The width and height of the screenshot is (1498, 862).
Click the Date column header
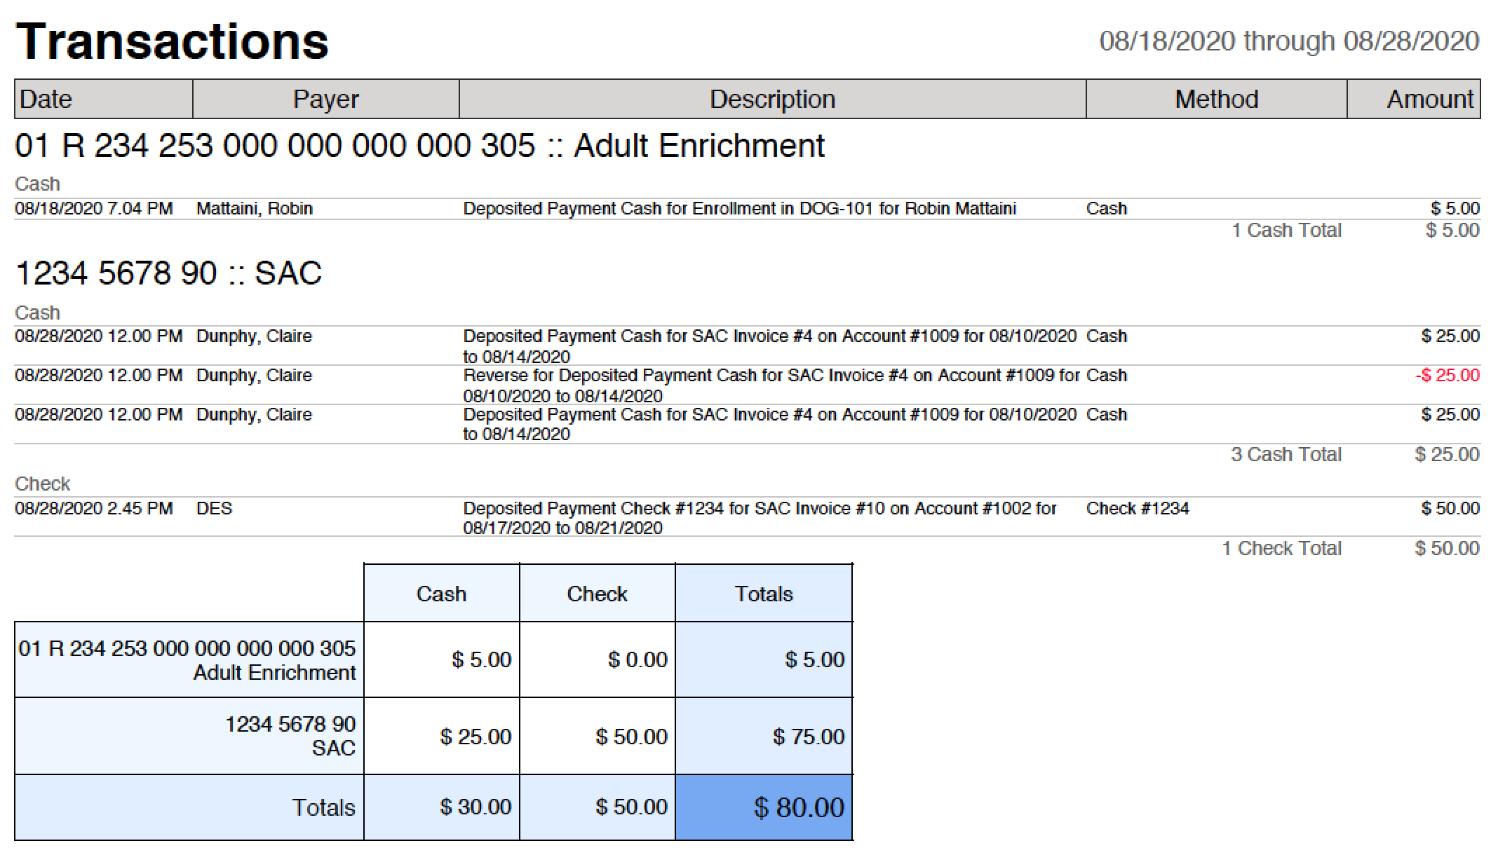[104, 99]
